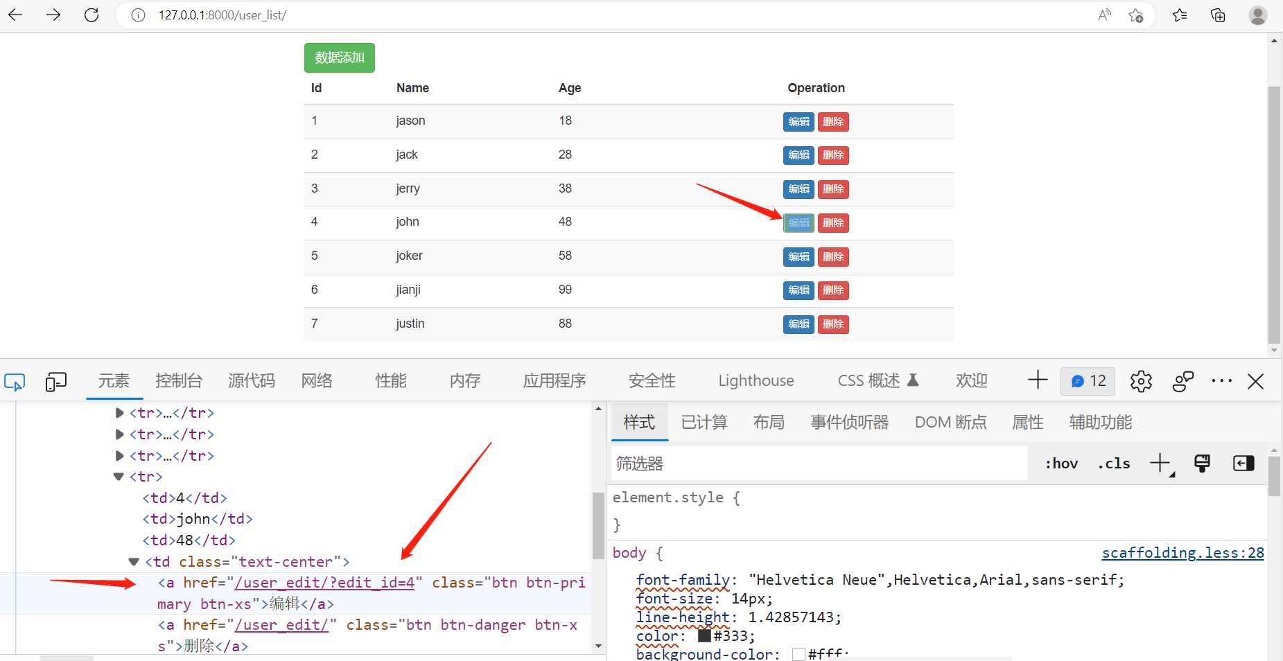
Task: Switch to the 元素 tab
Action: tap(114, 381)
